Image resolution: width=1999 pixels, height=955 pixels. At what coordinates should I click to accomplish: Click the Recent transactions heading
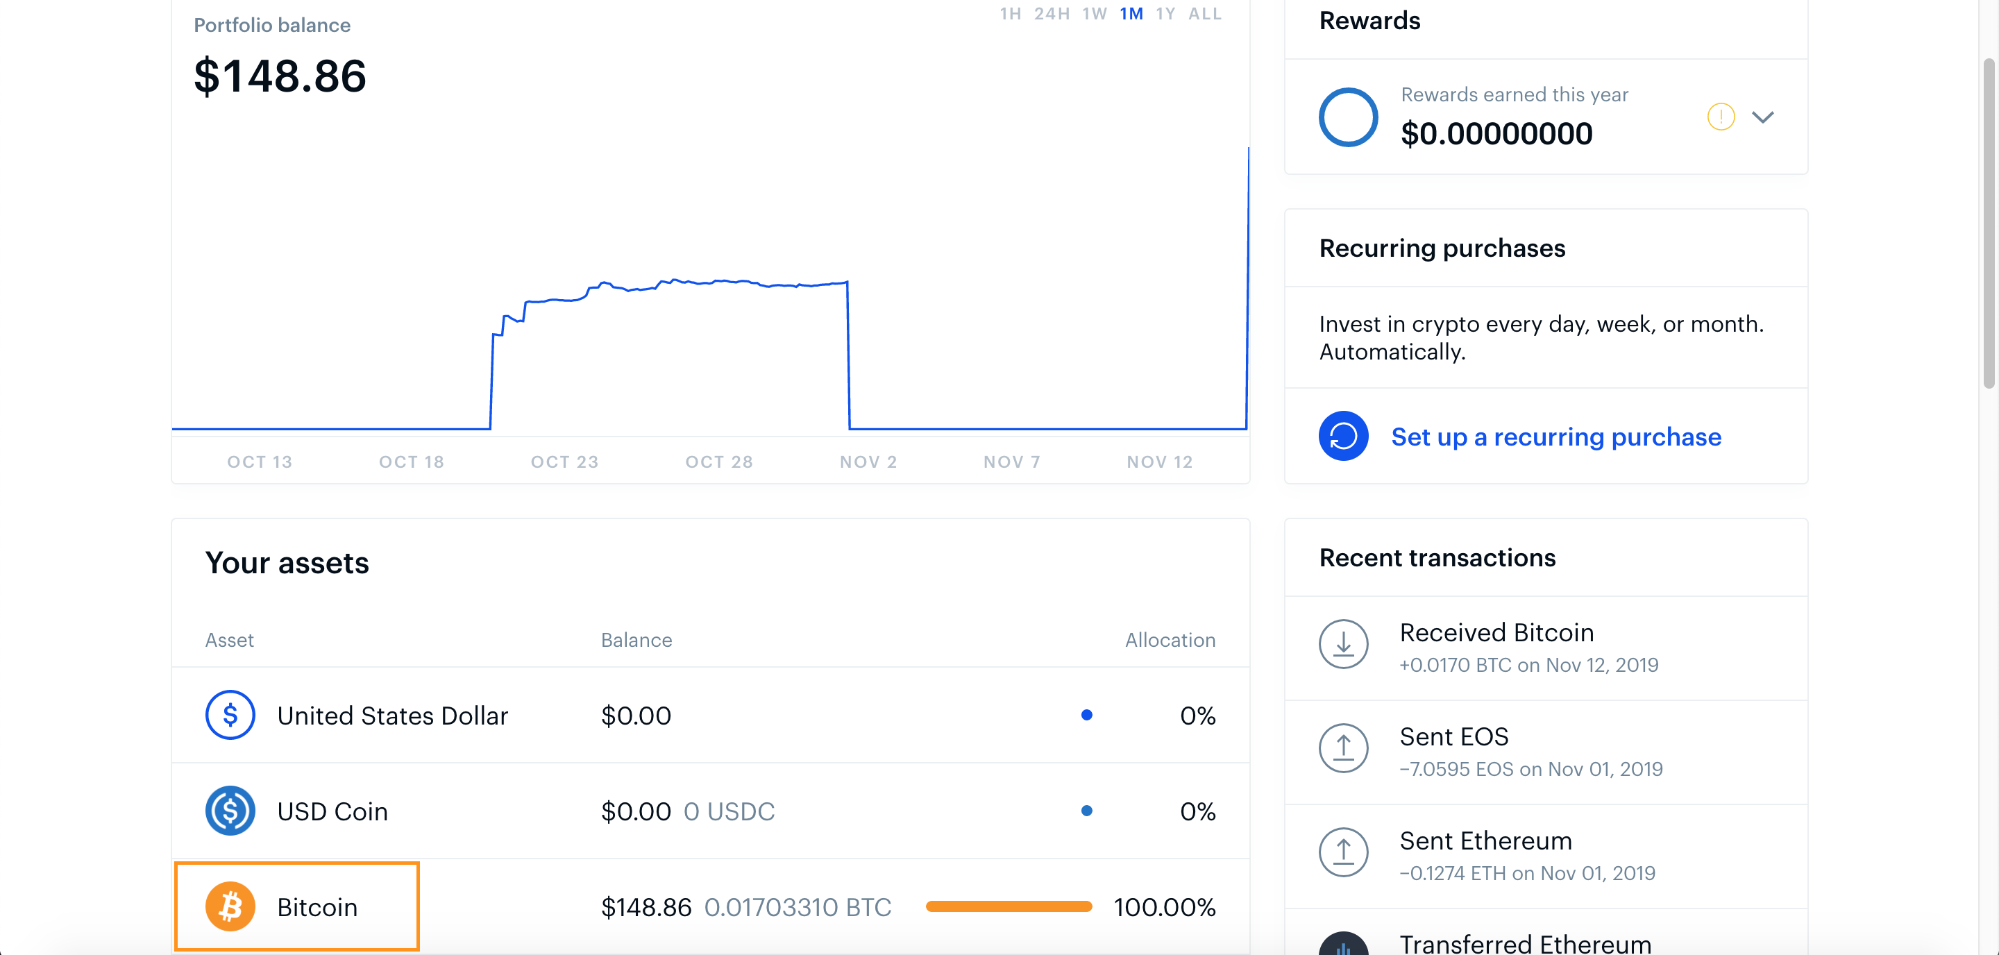click(x=1437, y=558)
